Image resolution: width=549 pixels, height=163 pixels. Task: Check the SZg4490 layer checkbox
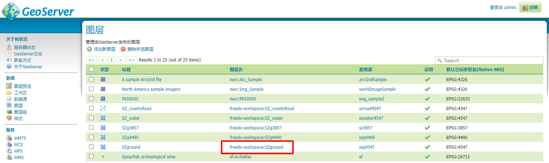91,137
